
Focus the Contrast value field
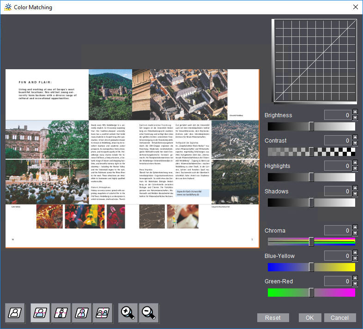coord(338,140)
